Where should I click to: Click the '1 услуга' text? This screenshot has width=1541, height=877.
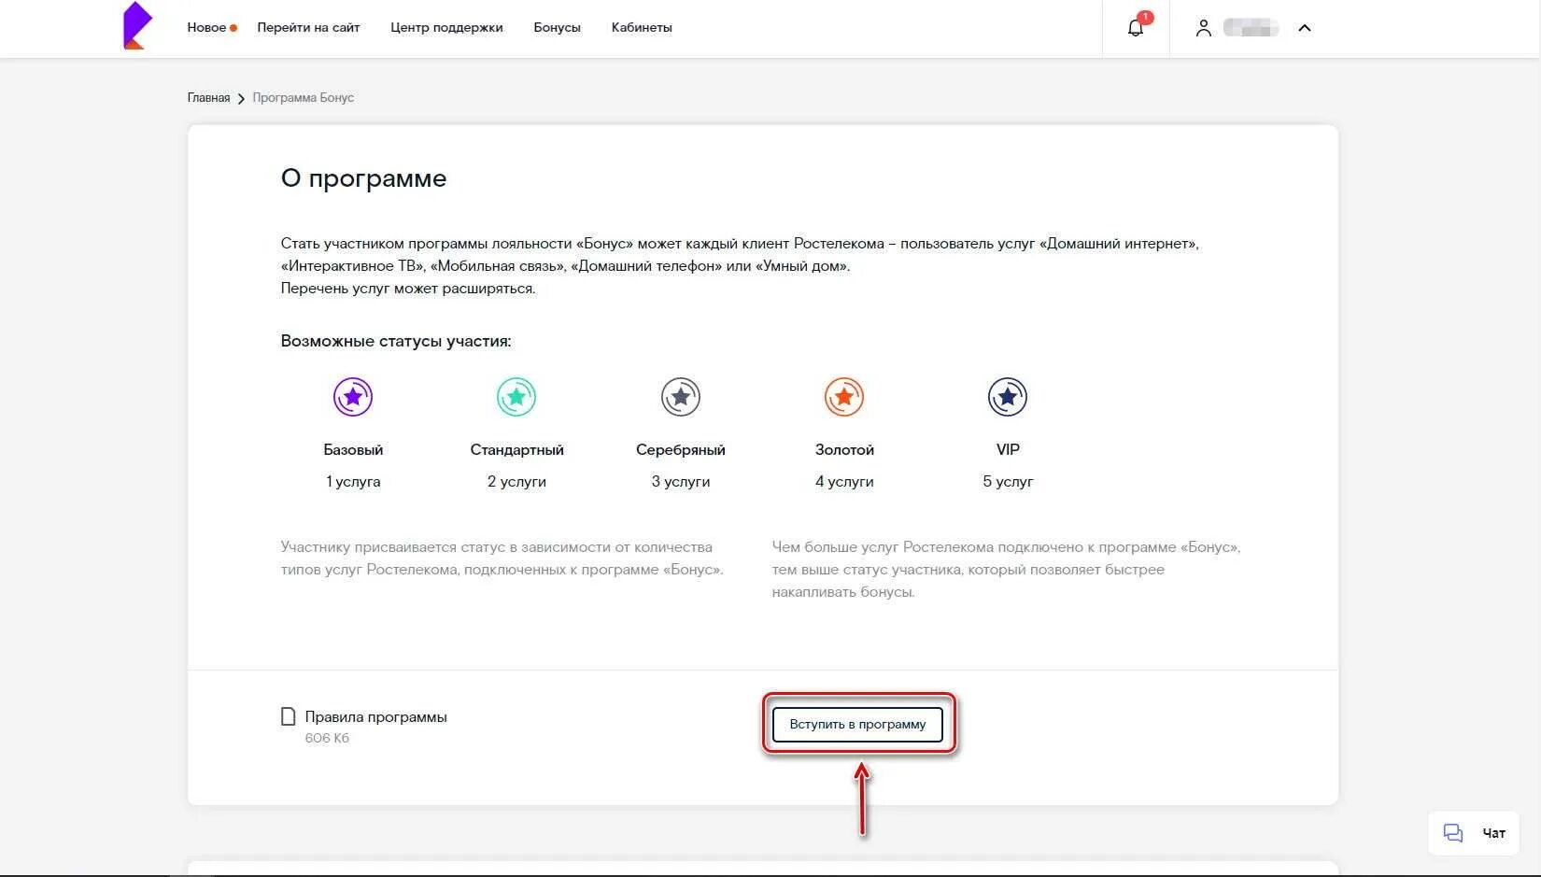(x=353, y=481)
